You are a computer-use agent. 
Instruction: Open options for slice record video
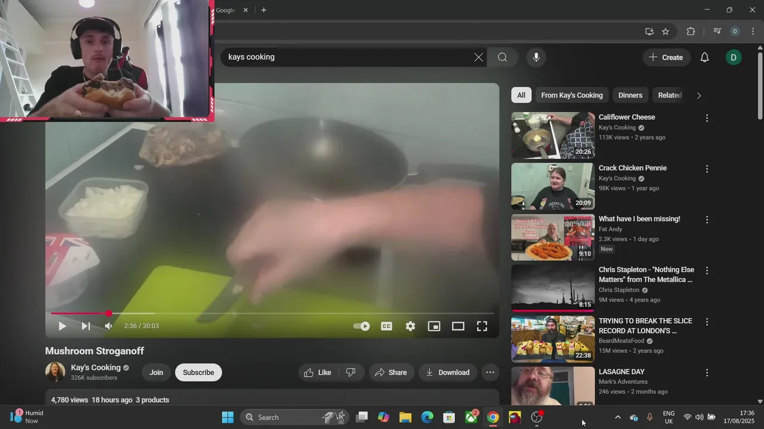click(x=707, y=321)
